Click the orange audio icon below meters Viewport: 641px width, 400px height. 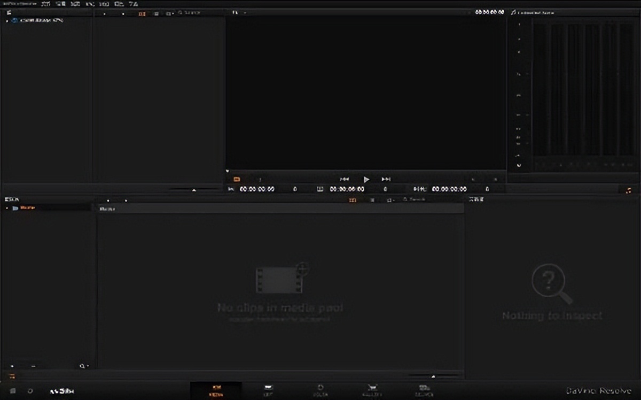[x=628, y=190]
